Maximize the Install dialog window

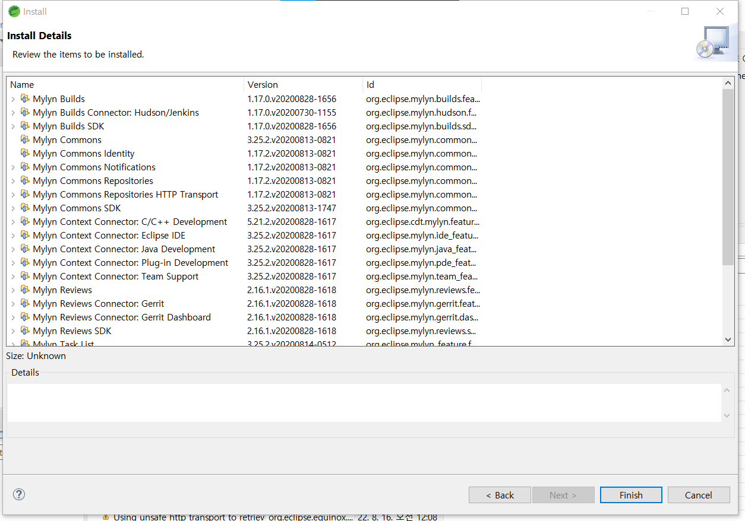pyautogui.click(x=685, y=11)
